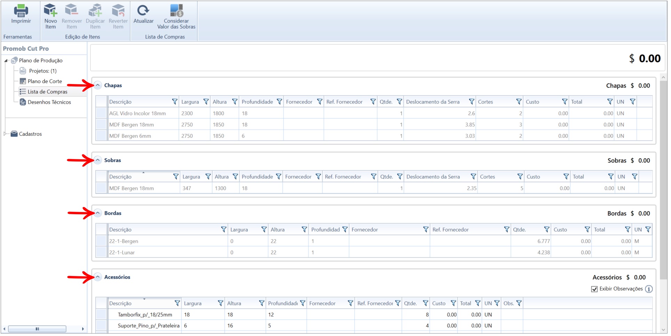Click the main vertical scrollbar thumb

click(663, 180)
